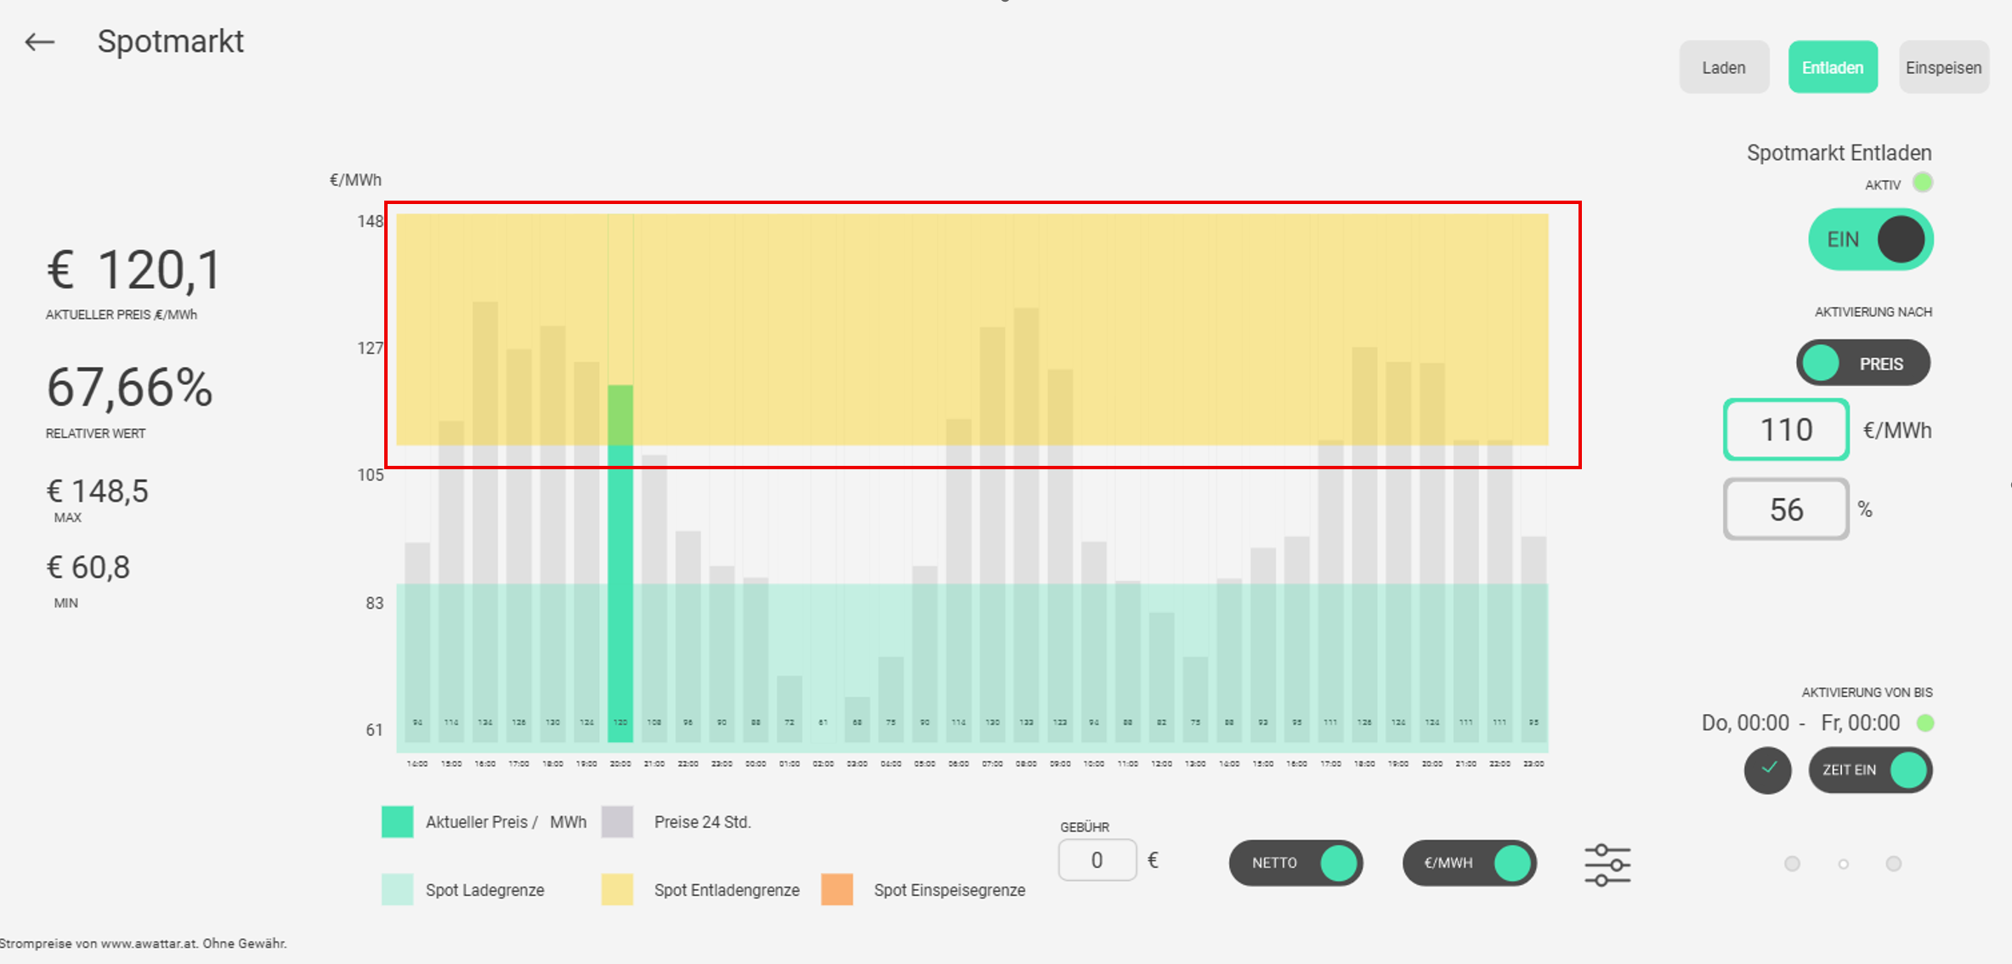Toggle the ZEIT EIN switch
Viewport: 2012px width, 964px height.
click(x=1869, y=770)
